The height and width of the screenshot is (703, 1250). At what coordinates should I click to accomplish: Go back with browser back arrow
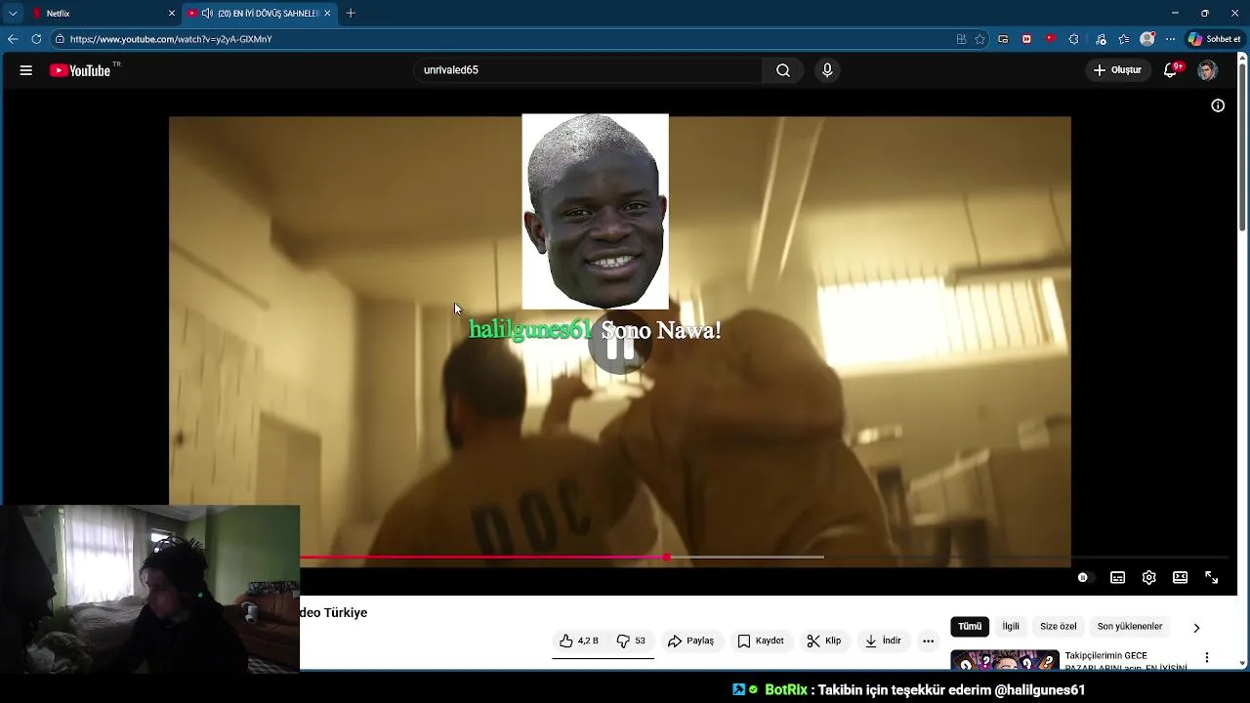coord(13,39)
